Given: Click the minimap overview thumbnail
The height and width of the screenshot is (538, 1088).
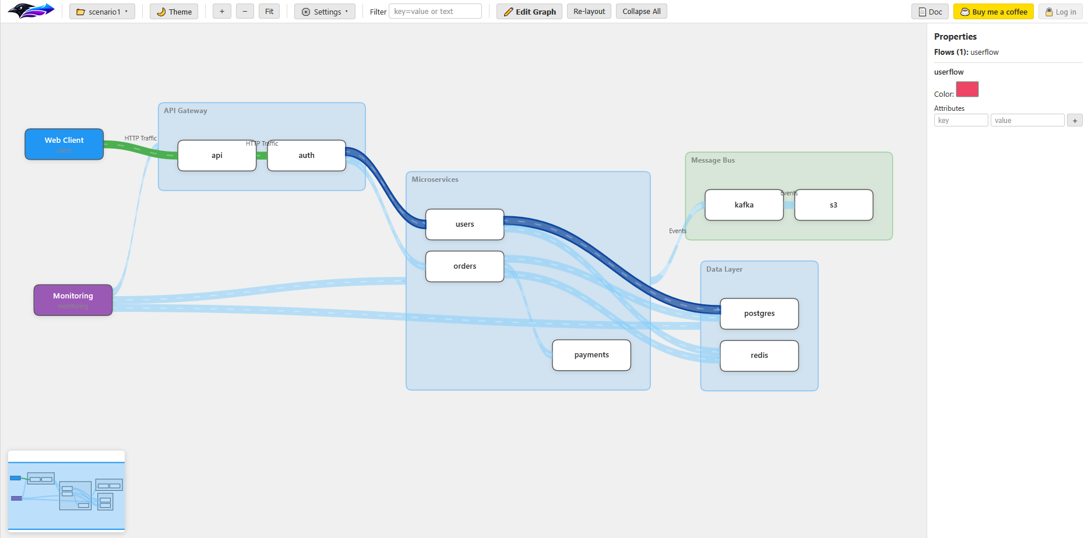Looking at the screenshot, I should click(66, 491).
